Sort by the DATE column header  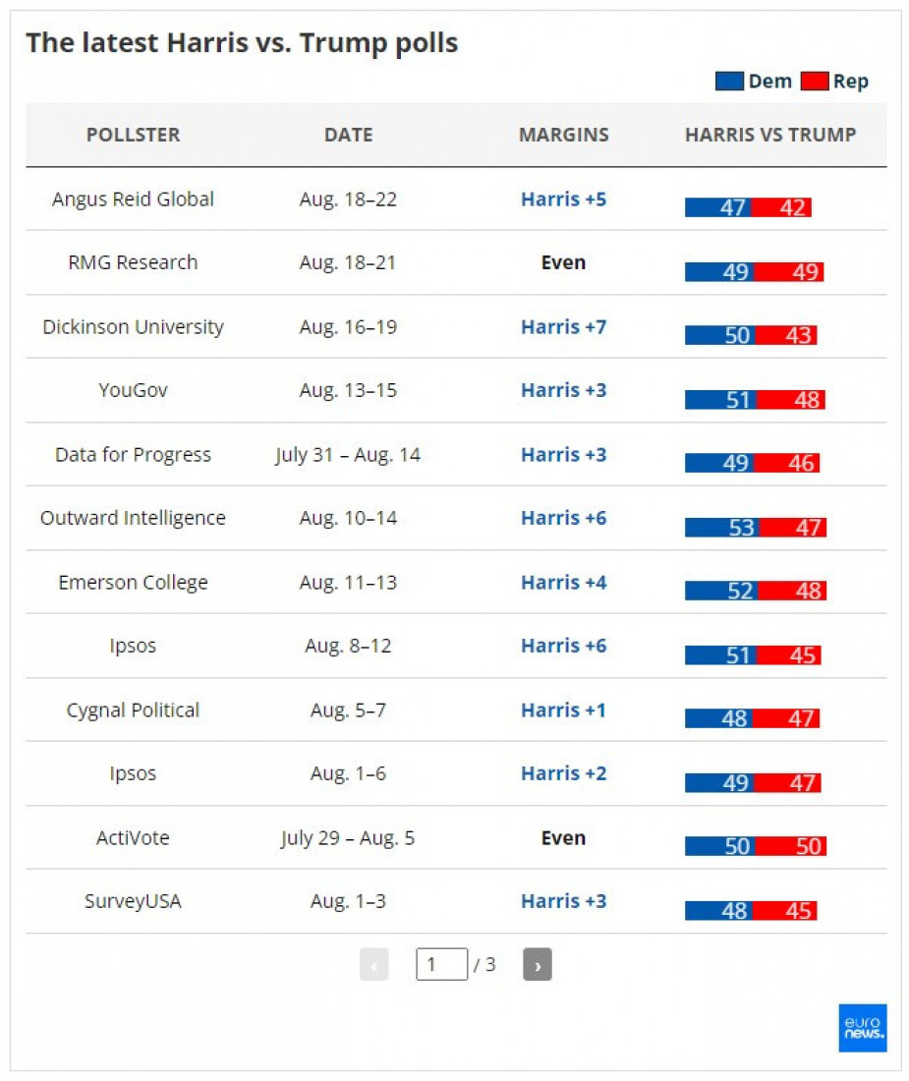349,135
